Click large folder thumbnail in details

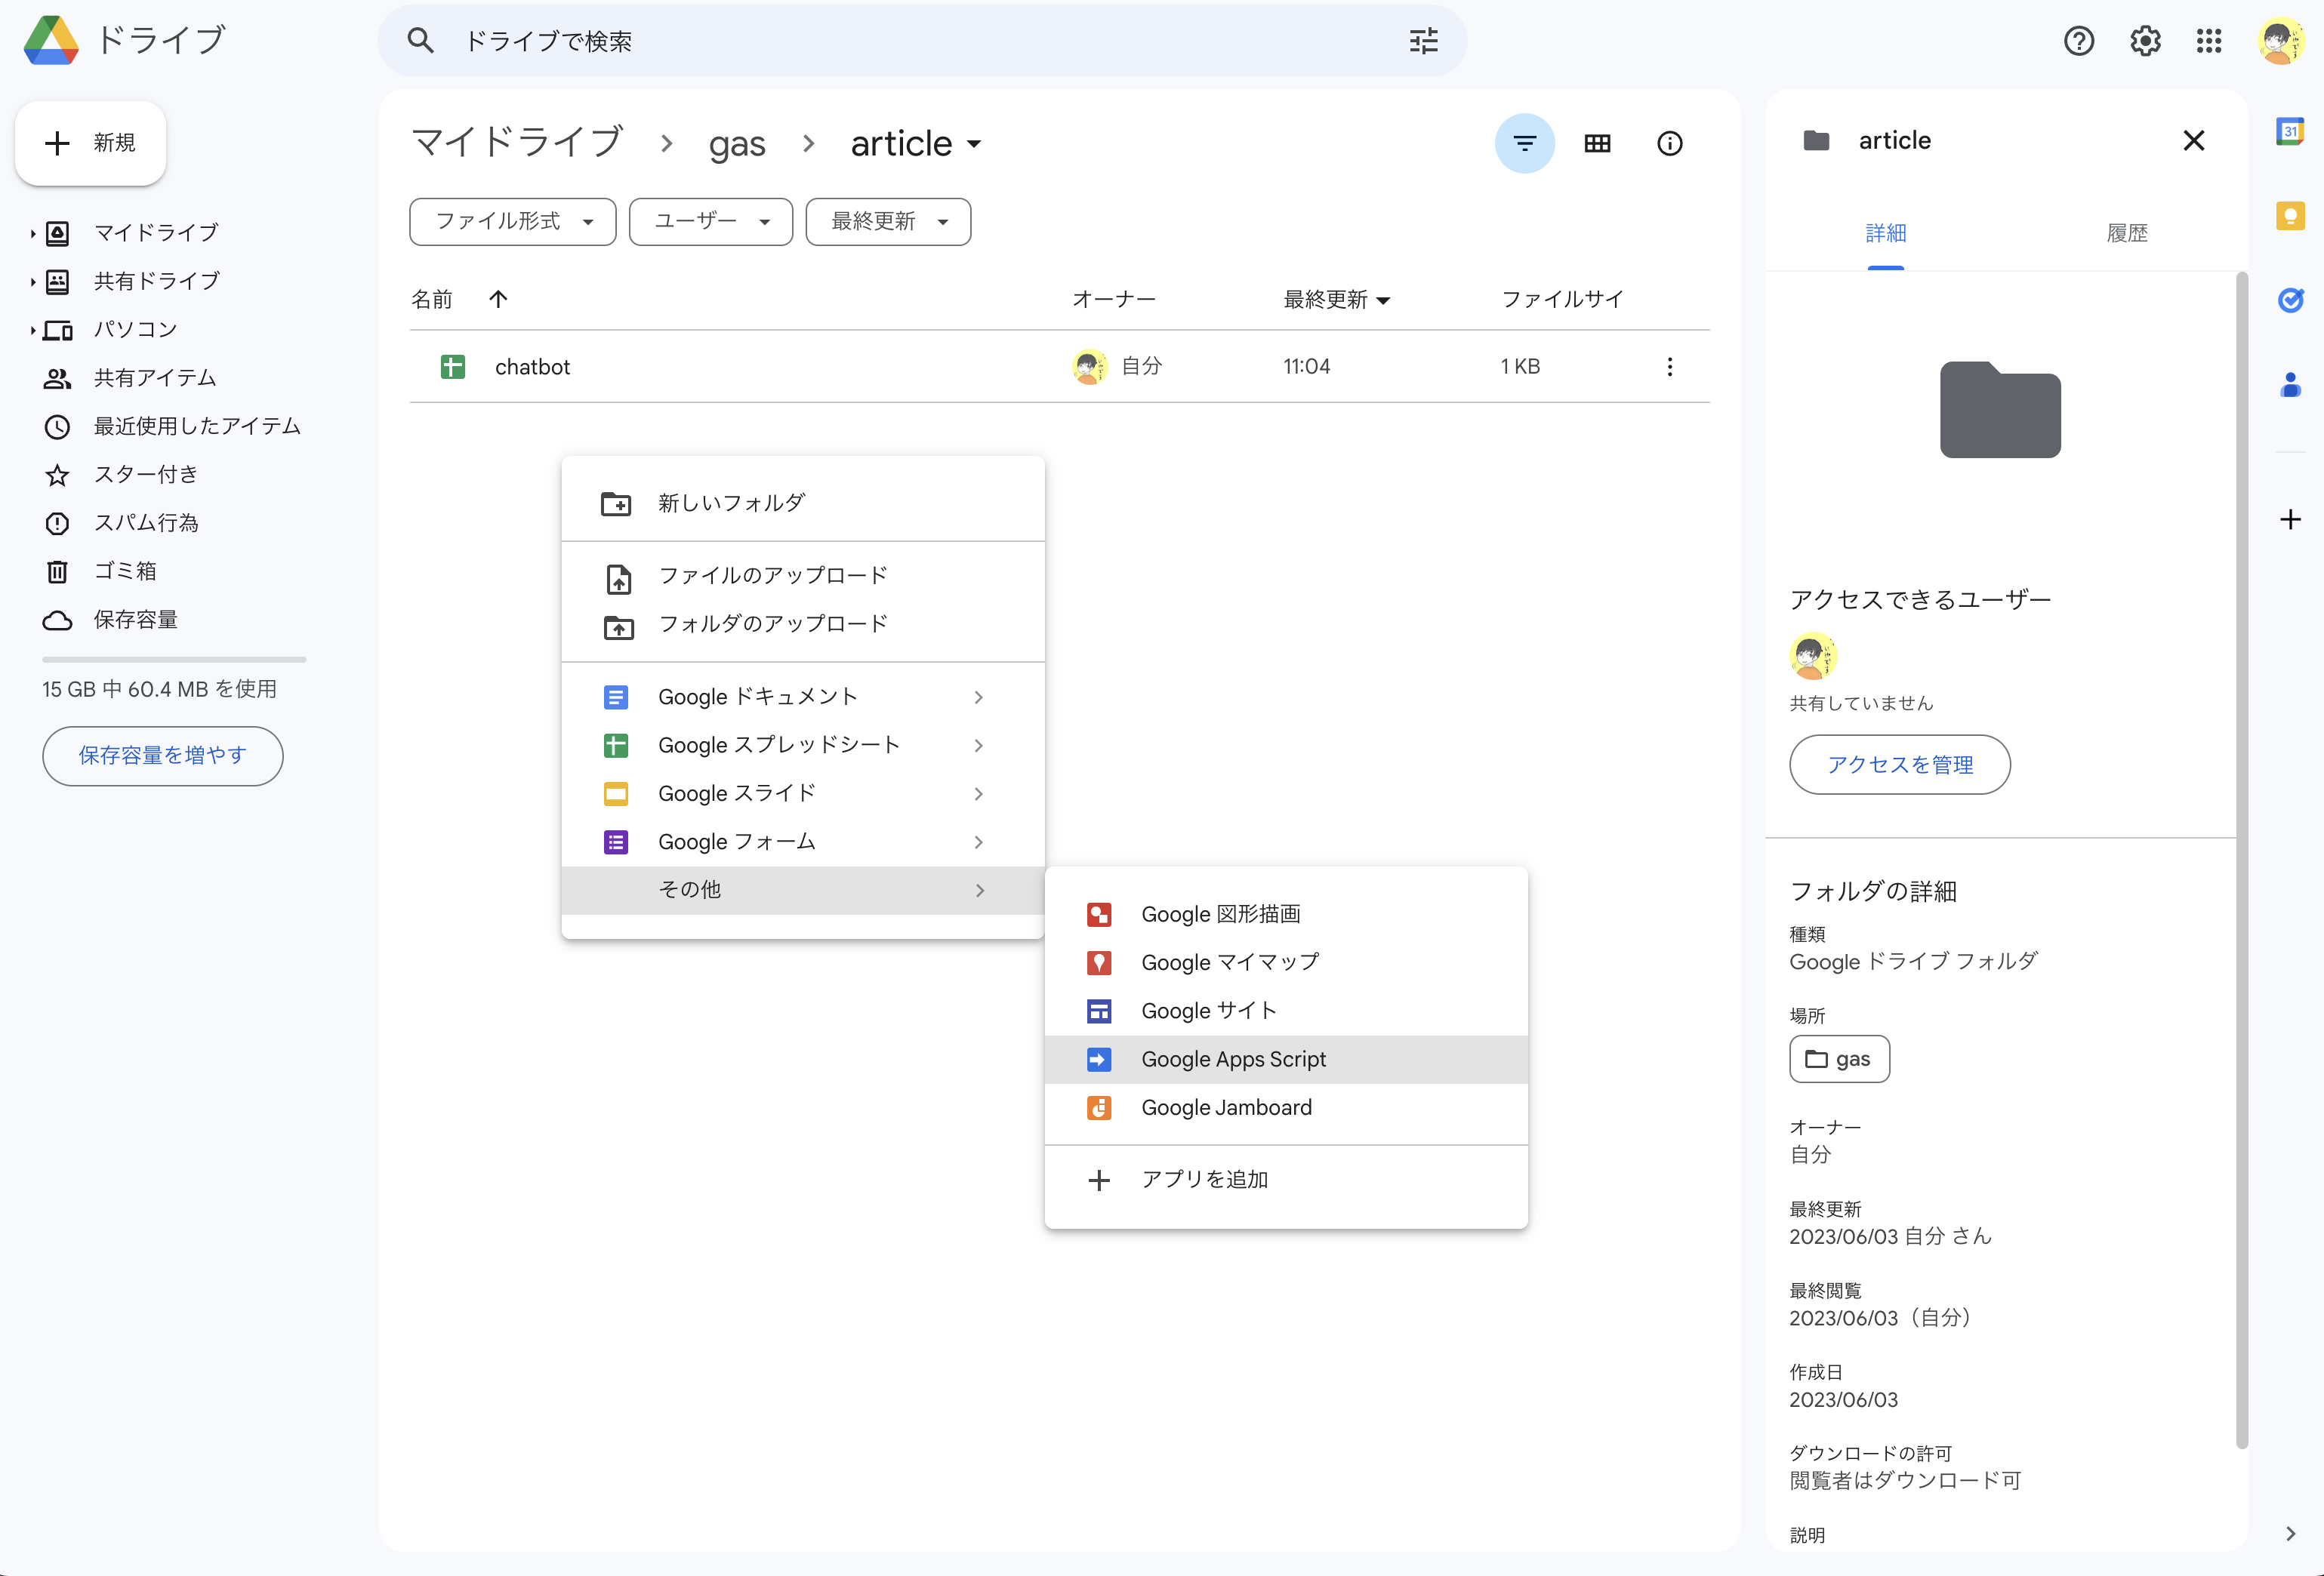pyautogui.click(x=2000, y=410)
